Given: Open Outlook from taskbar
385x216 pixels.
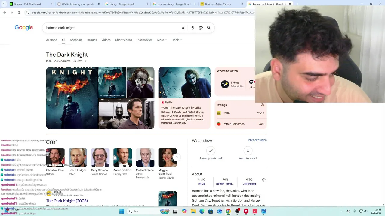Looking at the screenshot, I should click(x=220, y=211).
